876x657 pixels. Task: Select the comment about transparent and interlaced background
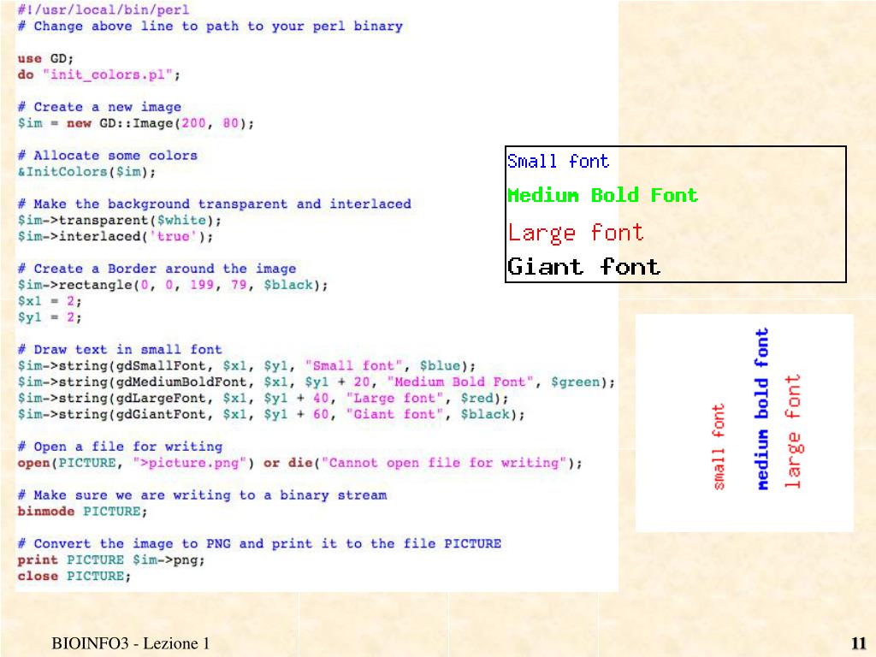point(215,204)
